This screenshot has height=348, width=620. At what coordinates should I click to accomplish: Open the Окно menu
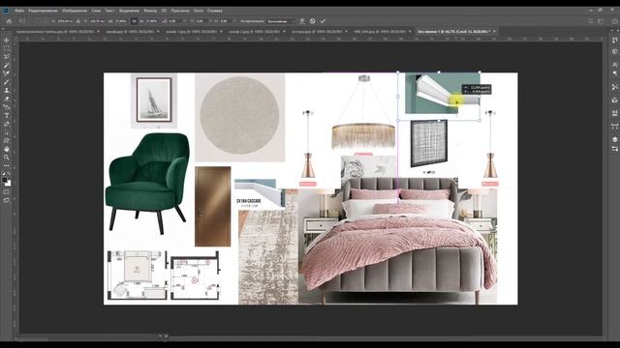(x=199, y=11)
